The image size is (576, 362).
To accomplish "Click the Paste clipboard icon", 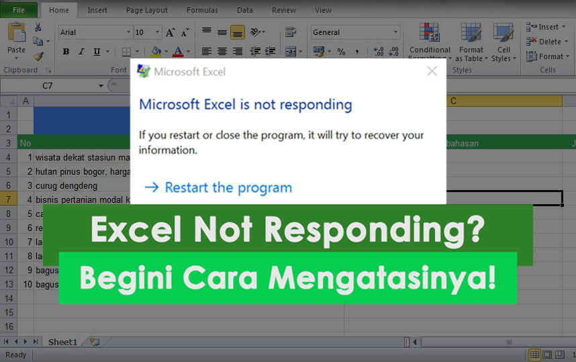I will click(x=17, y=32).
